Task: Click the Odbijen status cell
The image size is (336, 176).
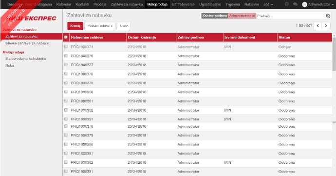Action: pos(285,47)
